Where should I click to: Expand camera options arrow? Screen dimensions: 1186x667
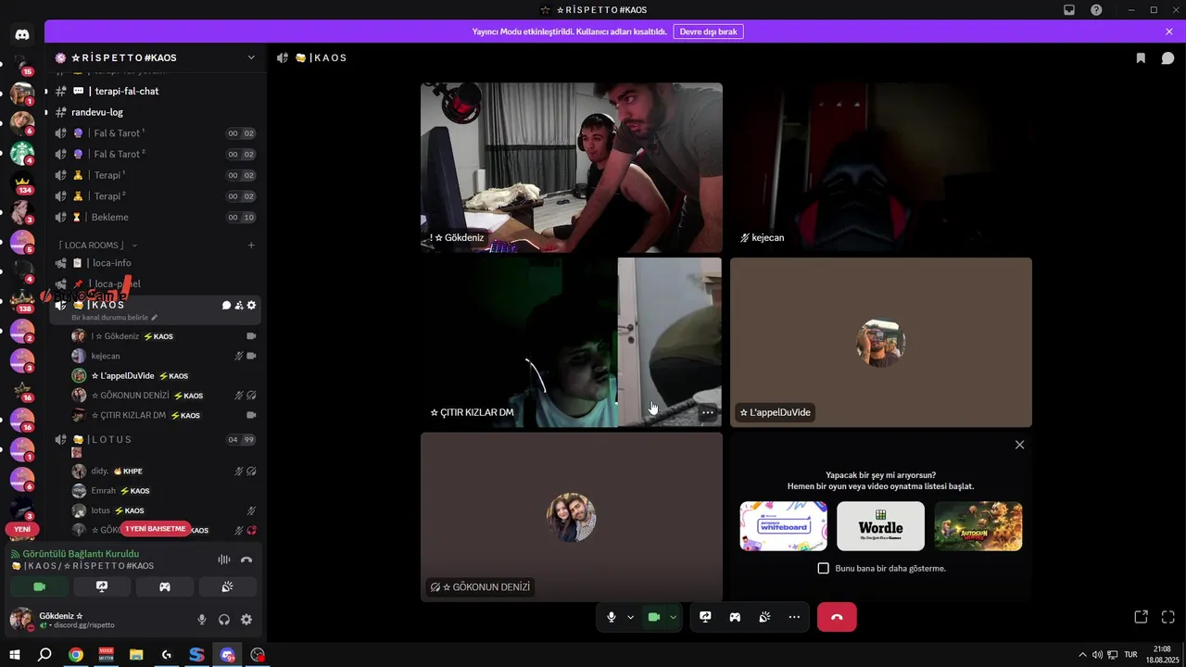674,617
